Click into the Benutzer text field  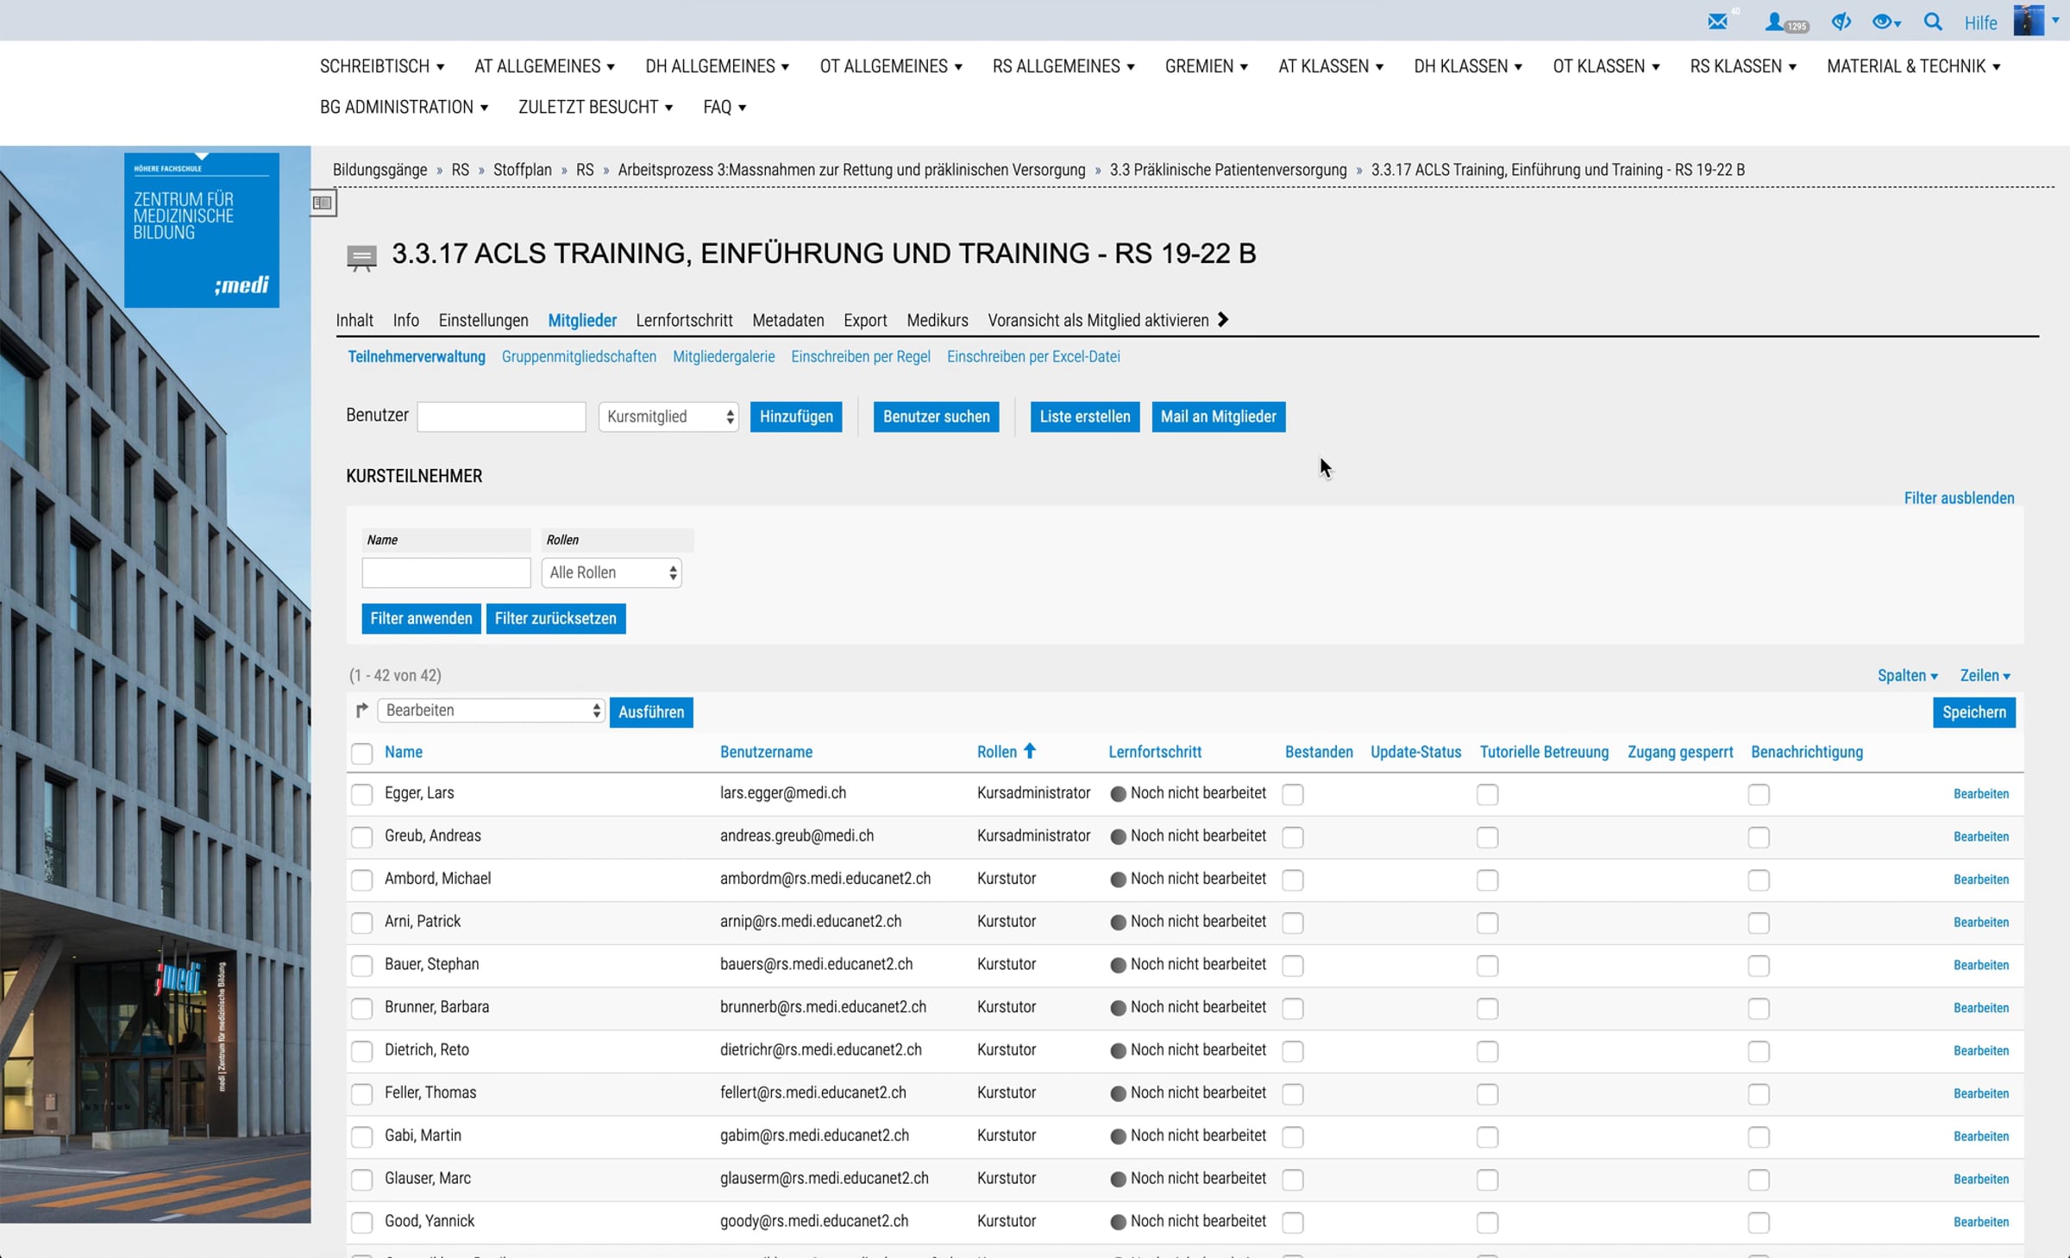tap(501, 416)
